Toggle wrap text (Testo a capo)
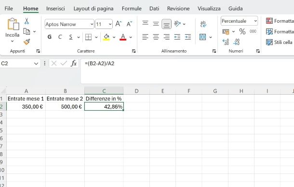This screenshot has height=187, width=294. tap(203, 24)
